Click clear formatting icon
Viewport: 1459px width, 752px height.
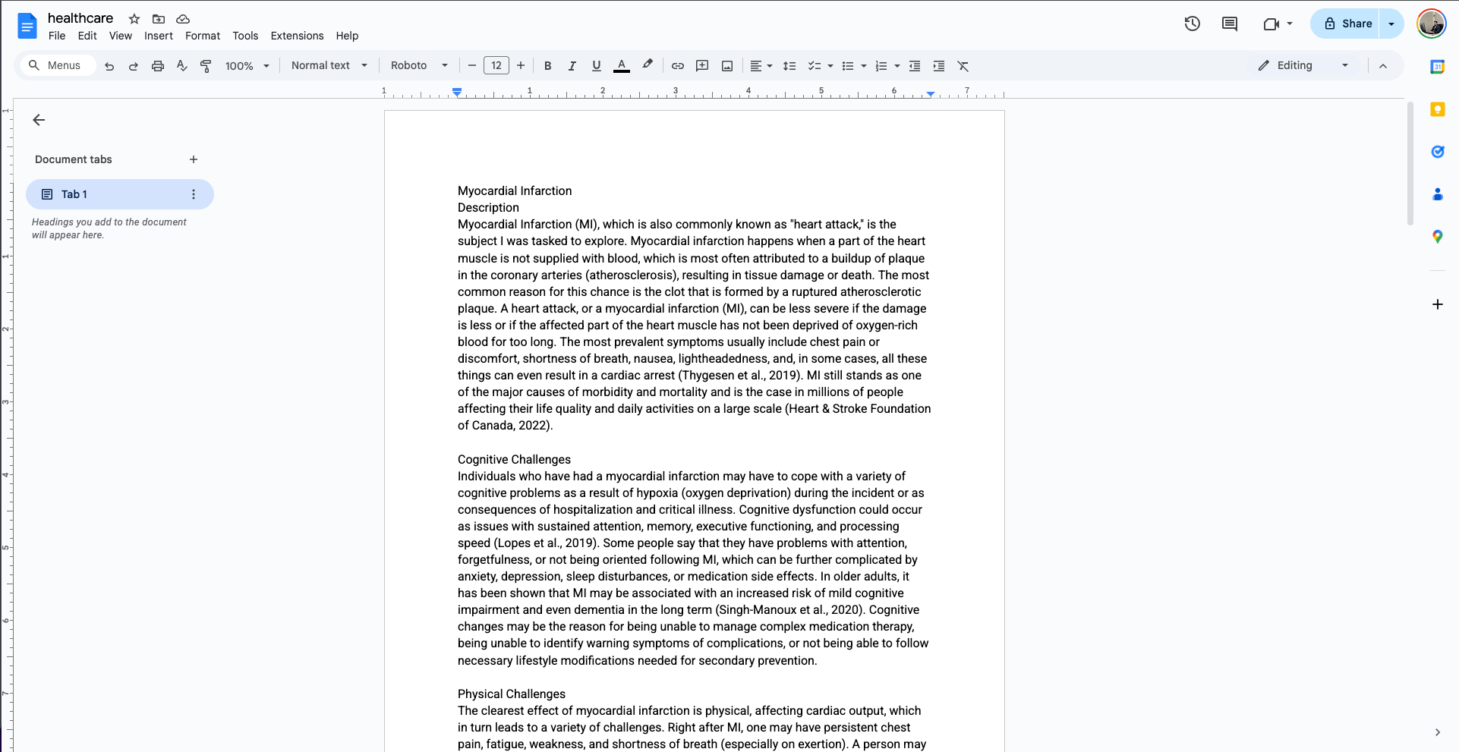(963, 66)
